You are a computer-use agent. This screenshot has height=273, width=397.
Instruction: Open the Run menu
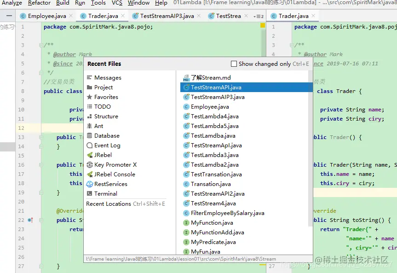click(x=80, y=3)
